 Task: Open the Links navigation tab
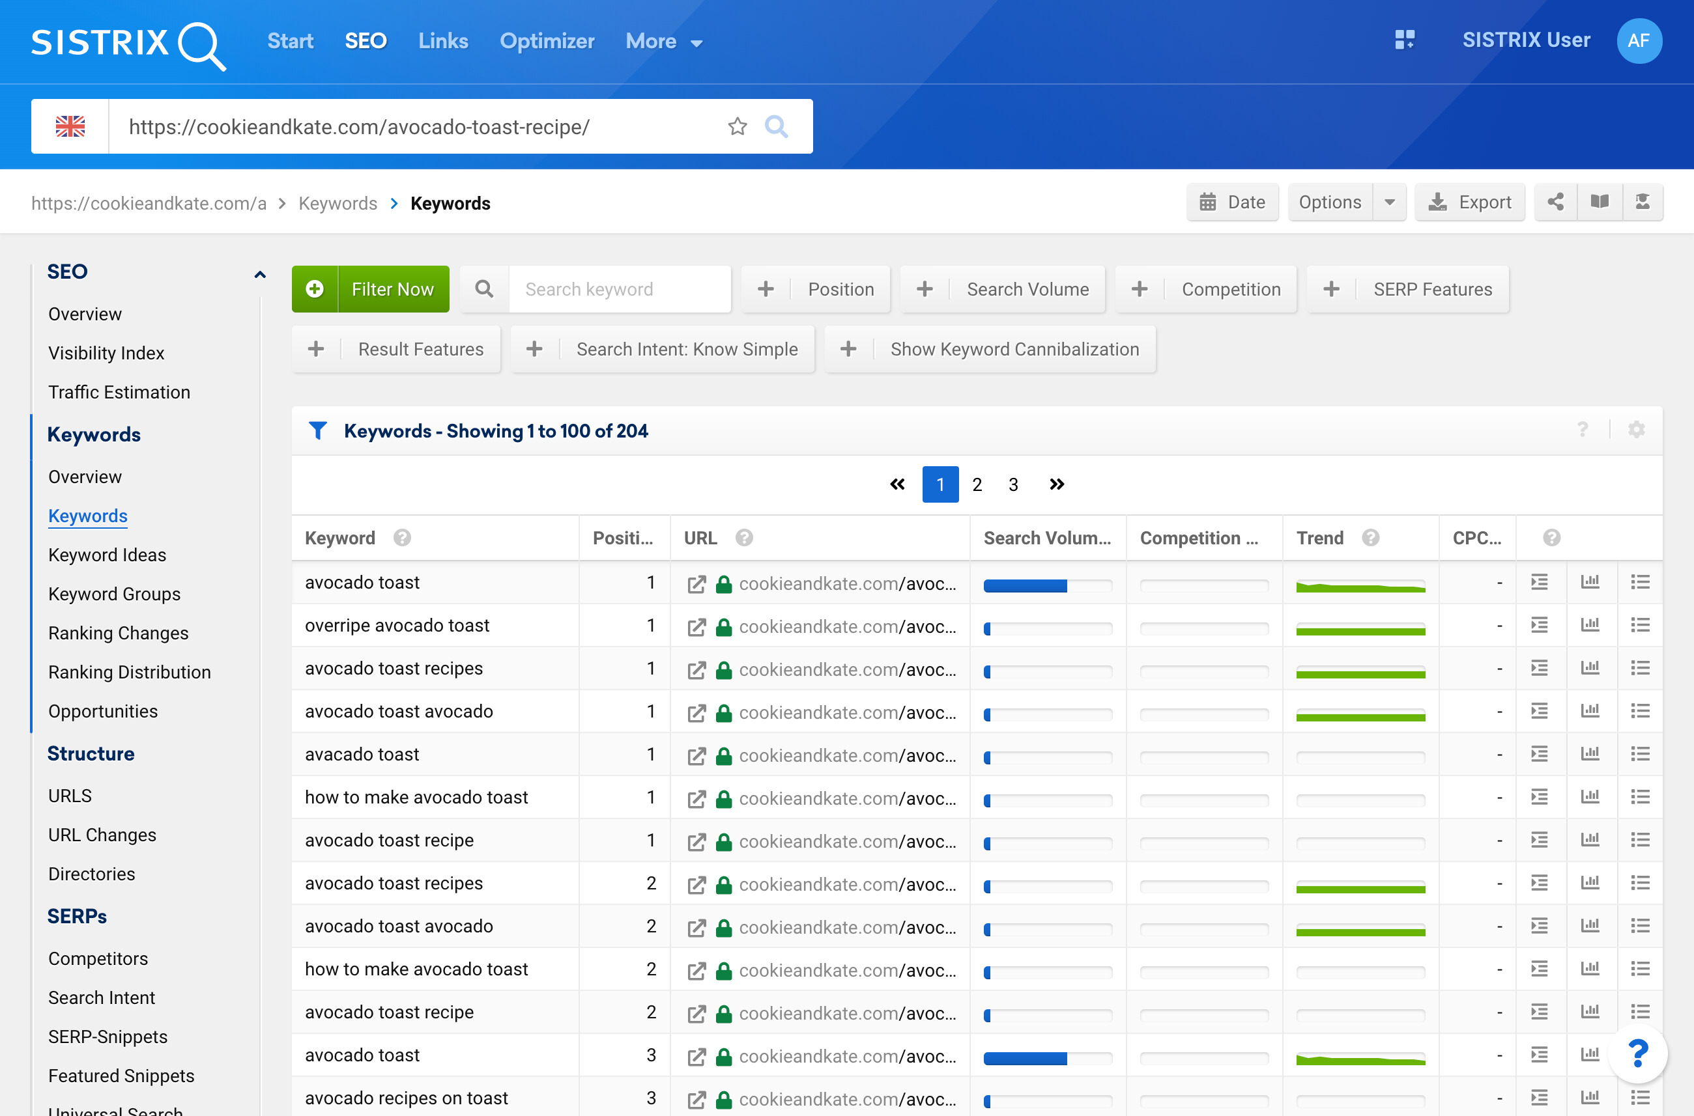pyautogui.click(x=443, y=41)
